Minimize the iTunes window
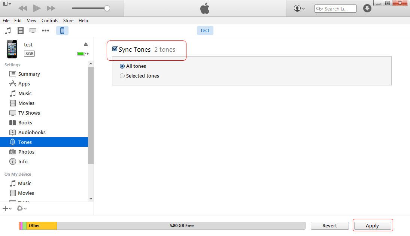Screen dimensions: 410x236 (x=378, y=3)
